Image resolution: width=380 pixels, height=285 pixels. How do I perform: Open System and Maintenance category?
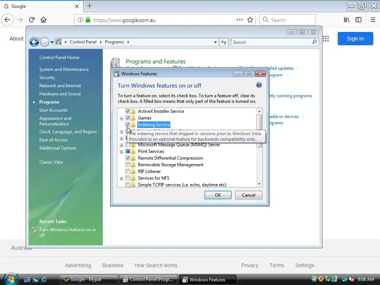[x=64, y=69]
